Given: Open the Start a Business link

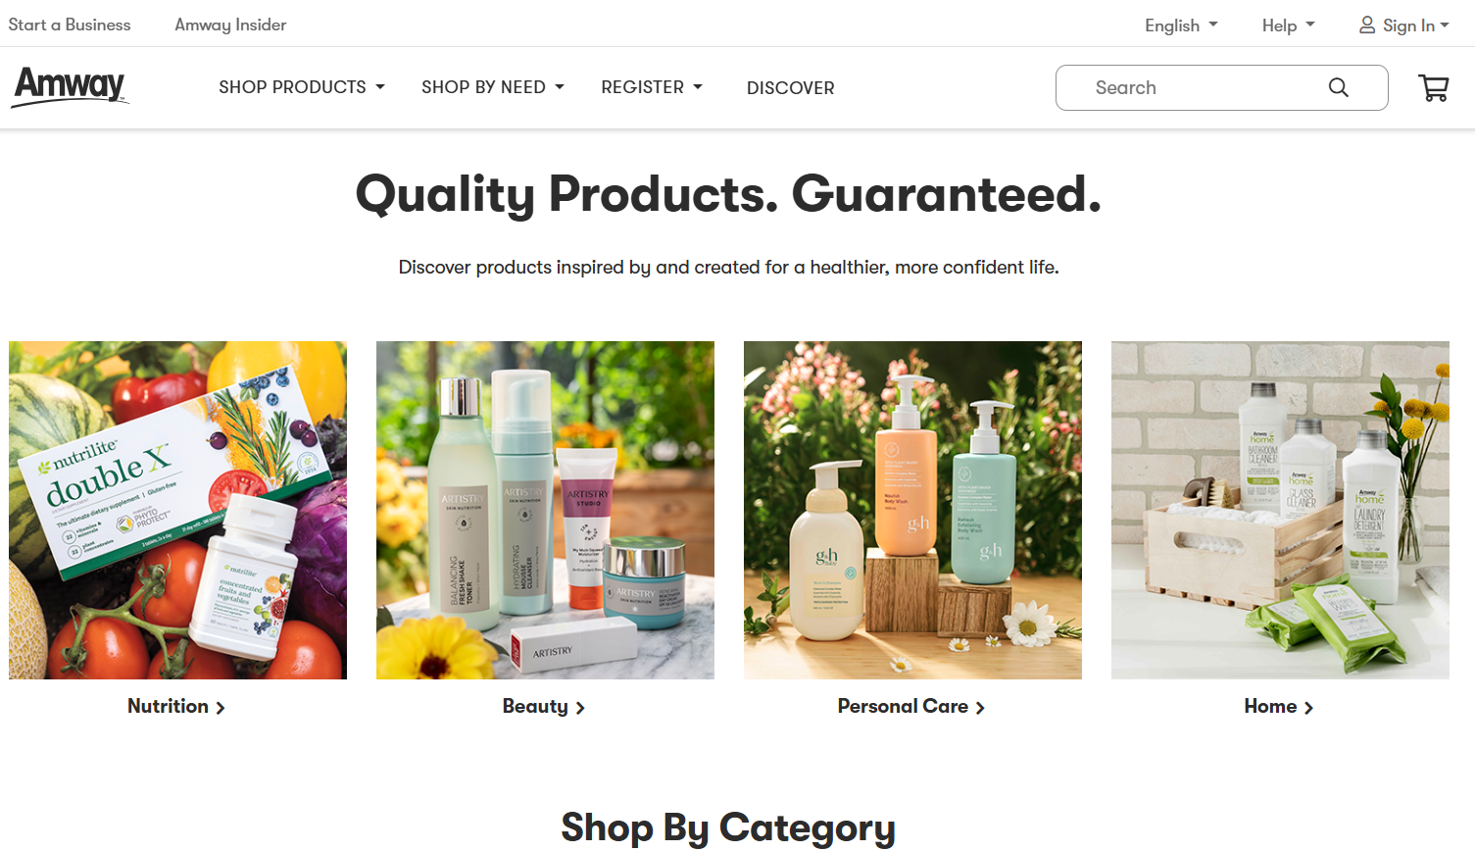Looking at the screenshot, I should [70, 25].
